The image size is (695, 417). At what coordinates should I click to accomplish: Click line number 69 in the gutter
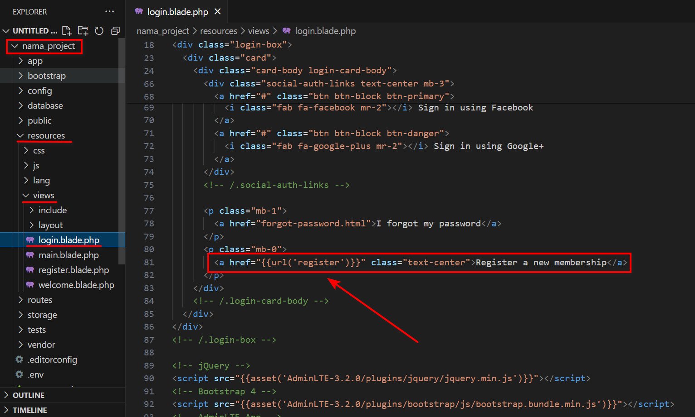pyautogui.click(x=149, y=108)
